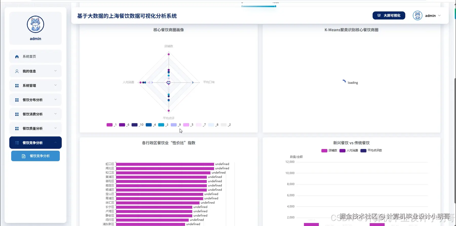Open the 系统管理 menu item

pyautogui.click(x=35, y=86)
